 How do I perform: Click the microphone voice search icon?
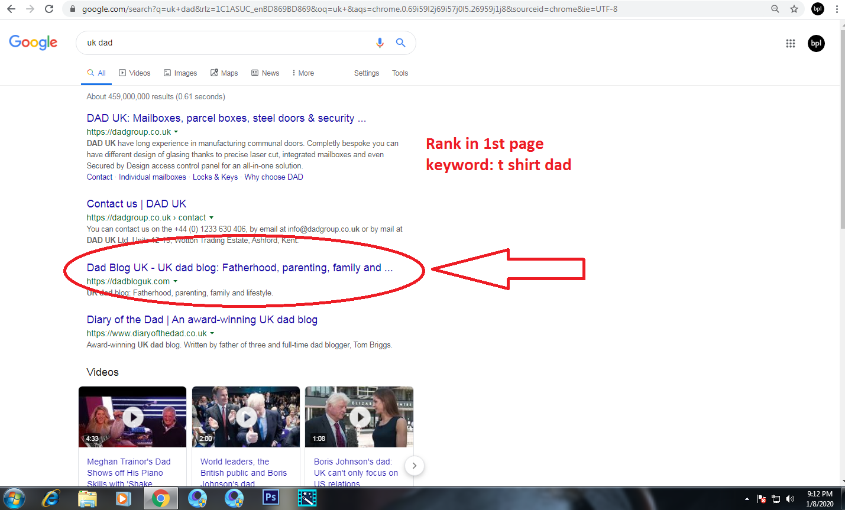(x=380, y=43)
